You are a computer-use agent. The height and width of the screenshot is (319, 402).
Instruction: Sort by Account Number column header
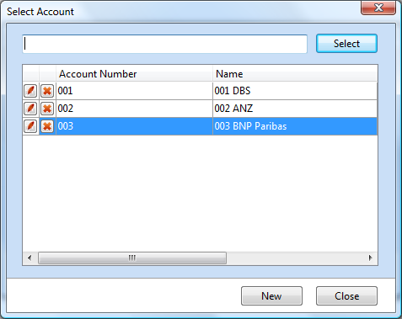(134, 74)
